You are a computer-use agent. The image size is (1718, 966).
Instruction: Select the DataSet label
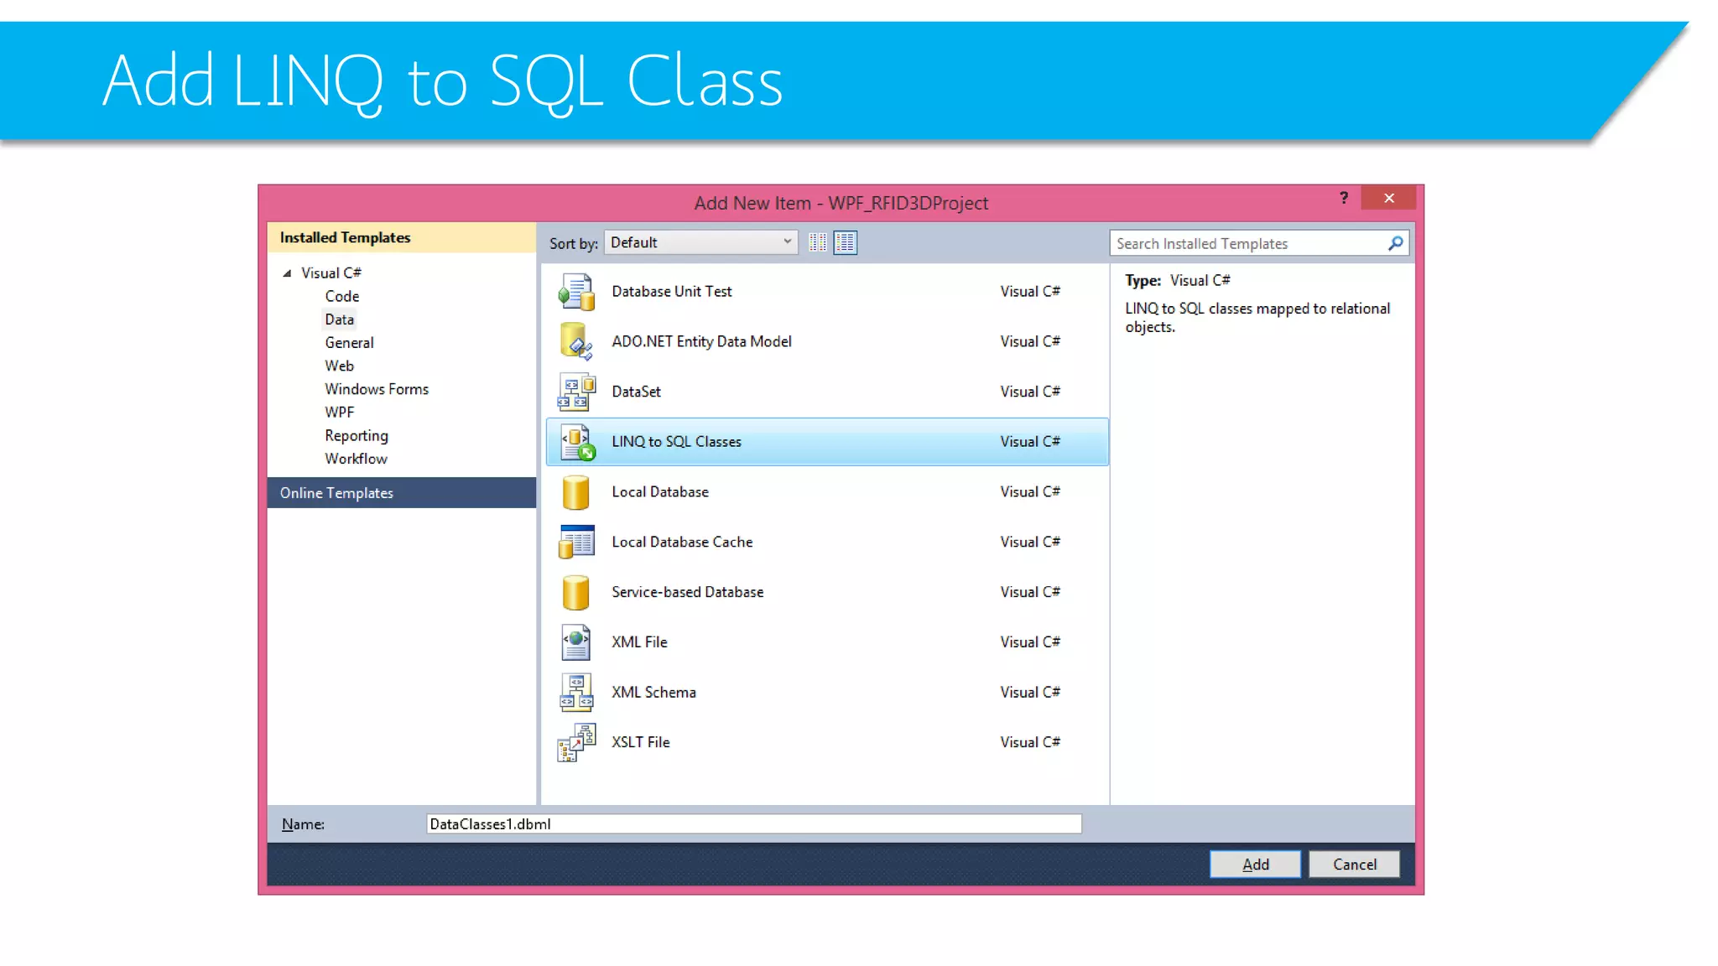pos(636,392)
